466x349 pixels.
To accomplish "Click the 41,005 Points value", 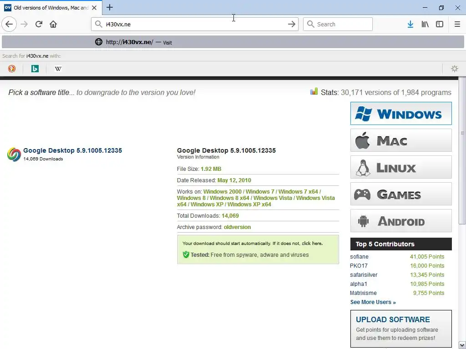I will [427, 257].
